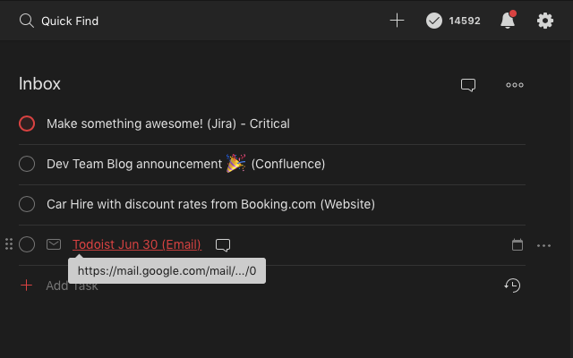Open comments on Todoist email task
573x358 pixels.
pyautogui.click(x=224, y=244)
